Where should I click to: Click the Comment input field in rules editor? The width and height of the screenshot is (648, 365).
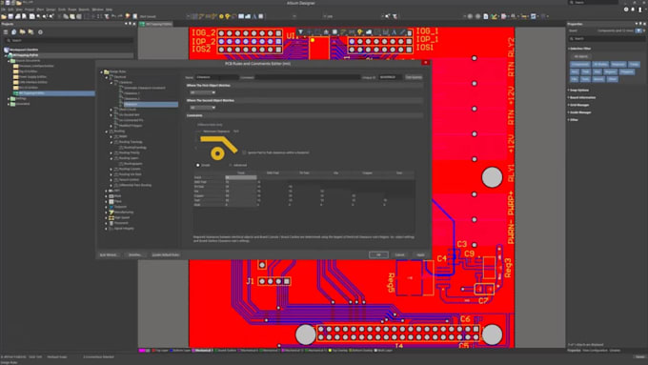point(308,77)
